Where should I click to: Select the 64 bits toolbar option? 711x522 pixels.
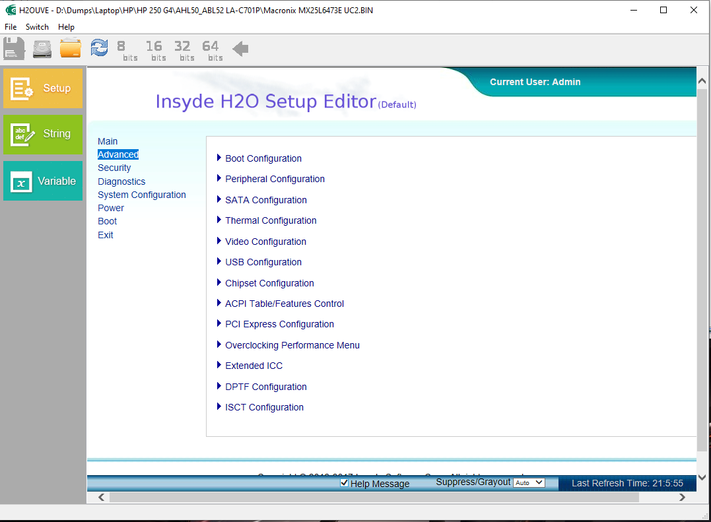point(212,50)
